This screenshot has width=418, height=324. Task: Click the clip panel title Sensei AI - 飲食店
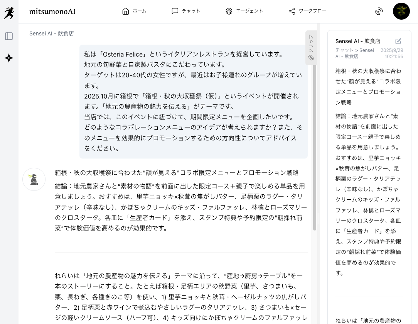click(x=358, y=41)
